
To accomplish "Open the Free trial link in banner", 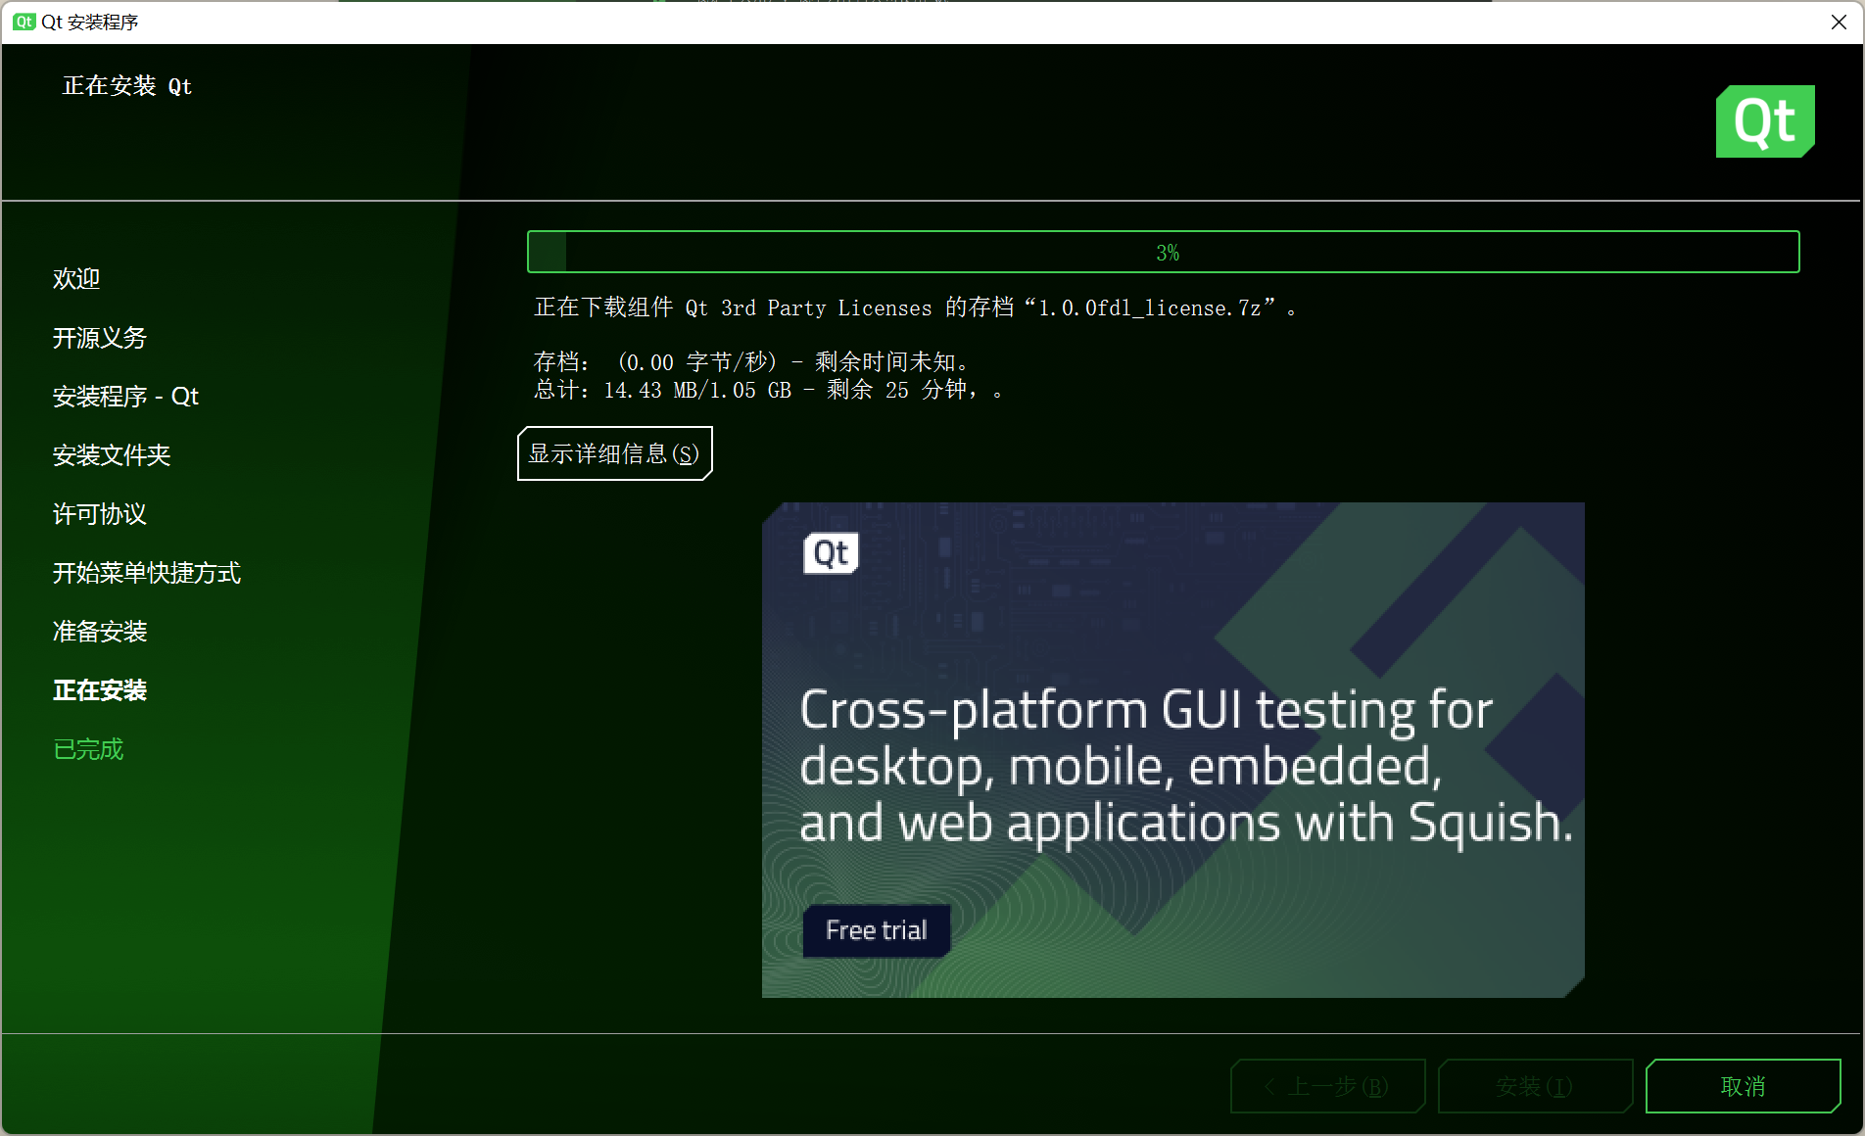I will pos(876,930).
